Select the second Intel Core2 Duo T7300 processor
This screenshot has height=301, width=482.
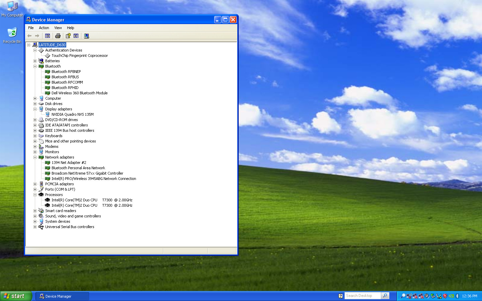point(92,205)
